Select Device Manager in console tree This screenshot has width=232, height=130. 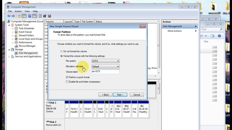(x=27, y=46)
